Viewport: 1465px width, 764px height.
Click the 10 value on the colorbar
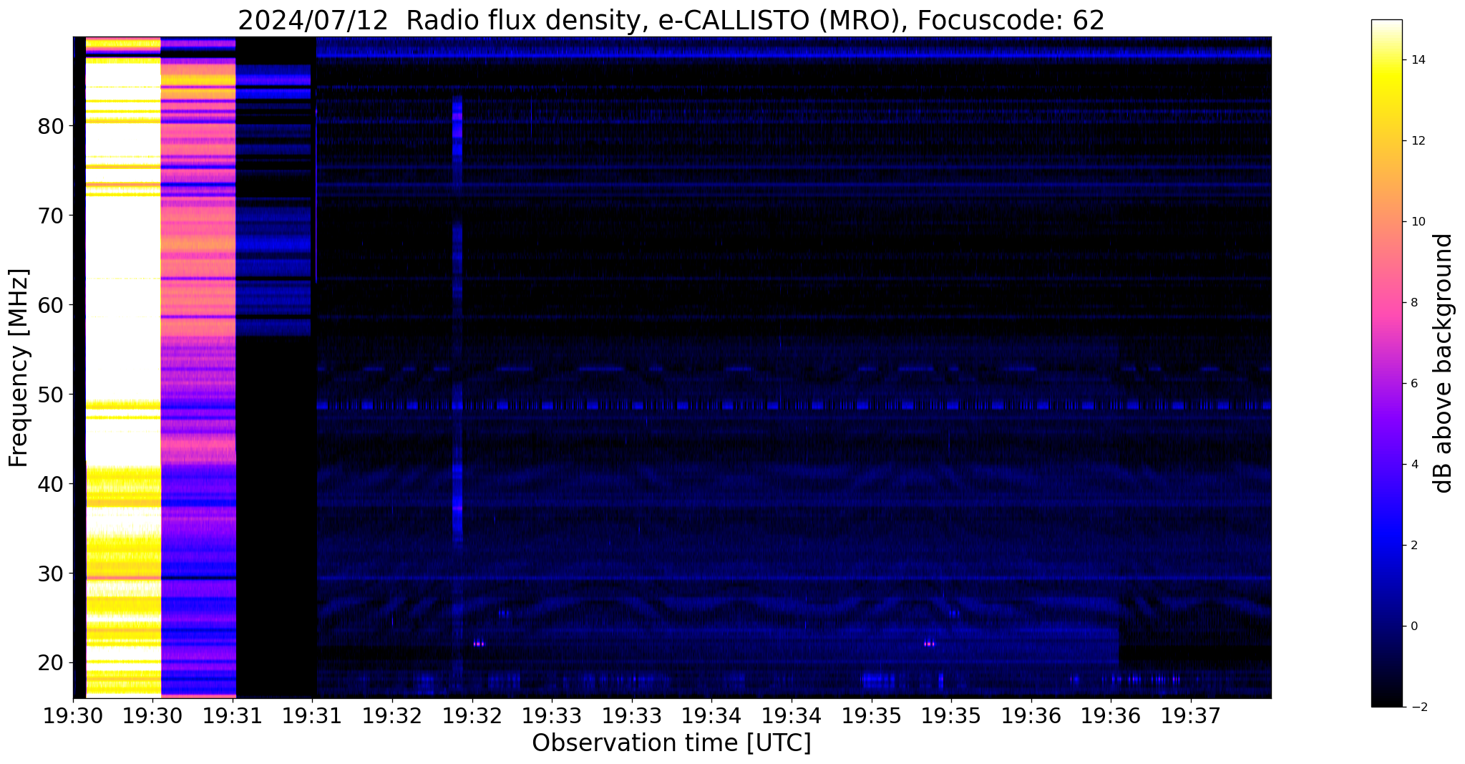pos(1416,222)
